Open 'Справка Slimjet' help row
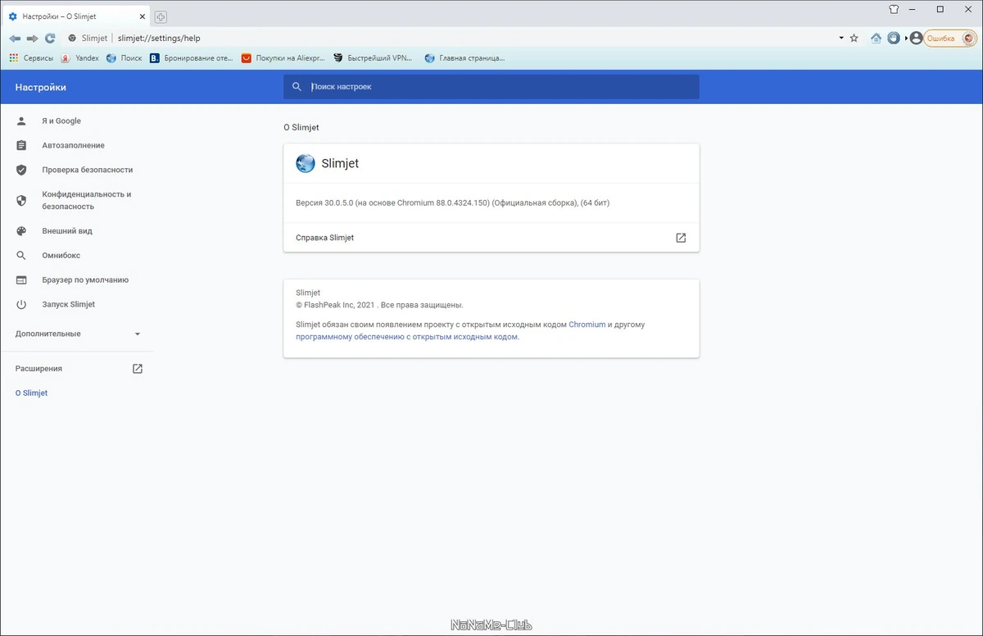 (491, 238)
